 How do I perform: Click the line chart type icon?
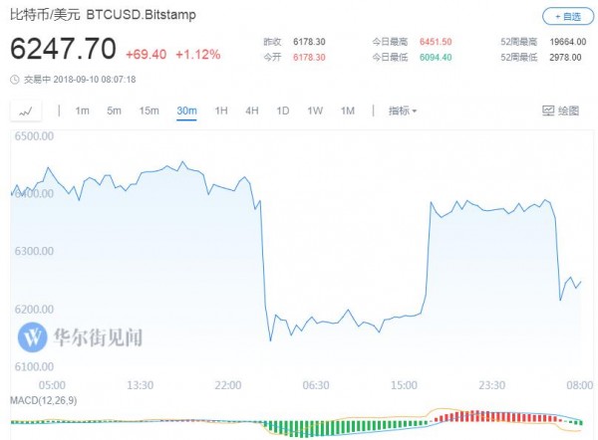coord(26,110)
